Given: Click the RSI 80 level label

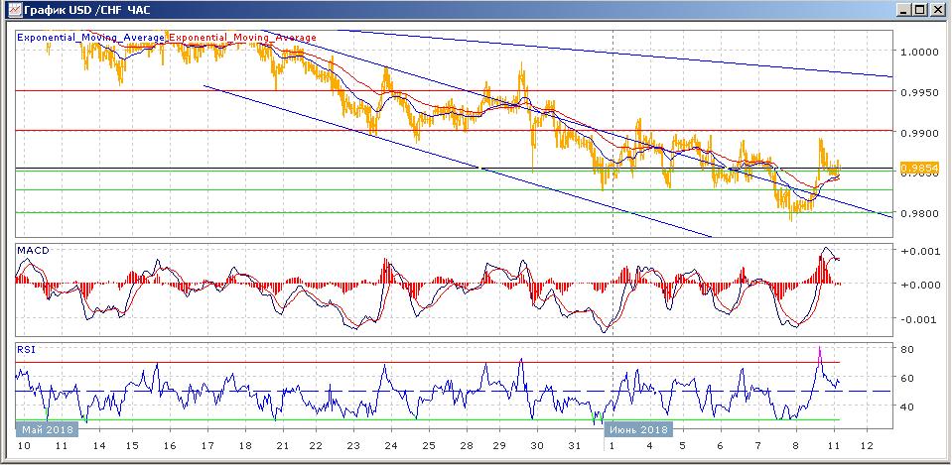Looking at the screenshot, I should (907, 350).
